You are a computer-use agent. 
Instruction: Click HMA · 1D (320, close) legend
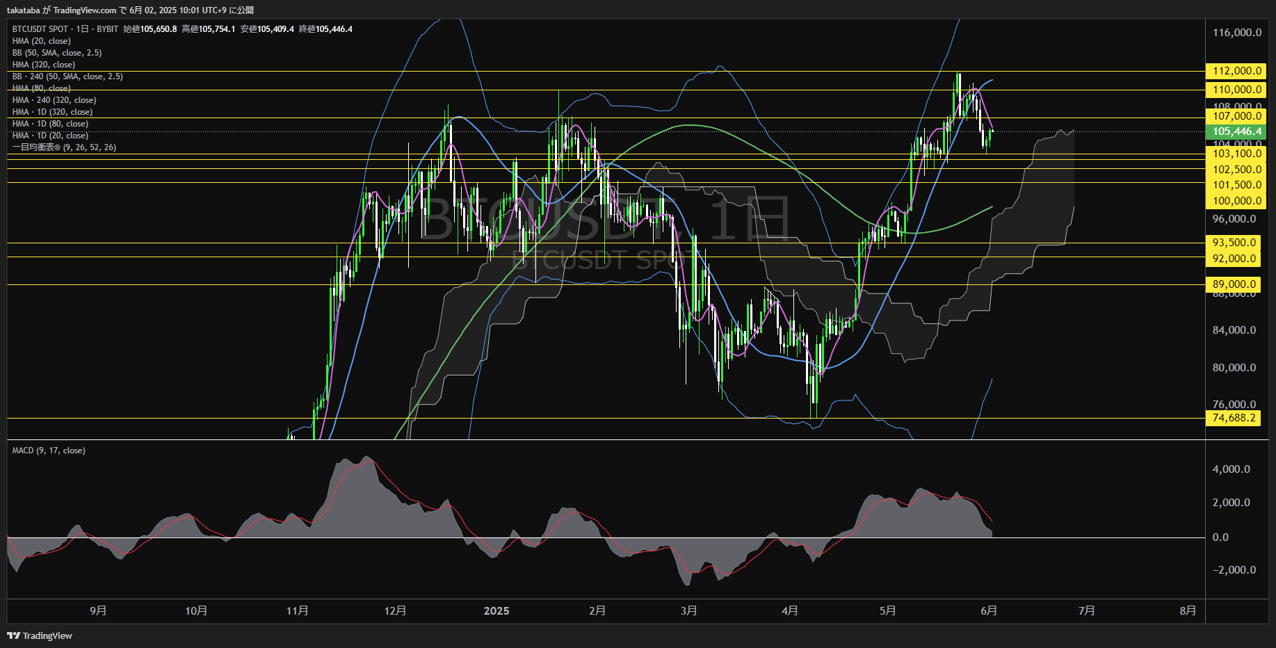pos(52,112)
